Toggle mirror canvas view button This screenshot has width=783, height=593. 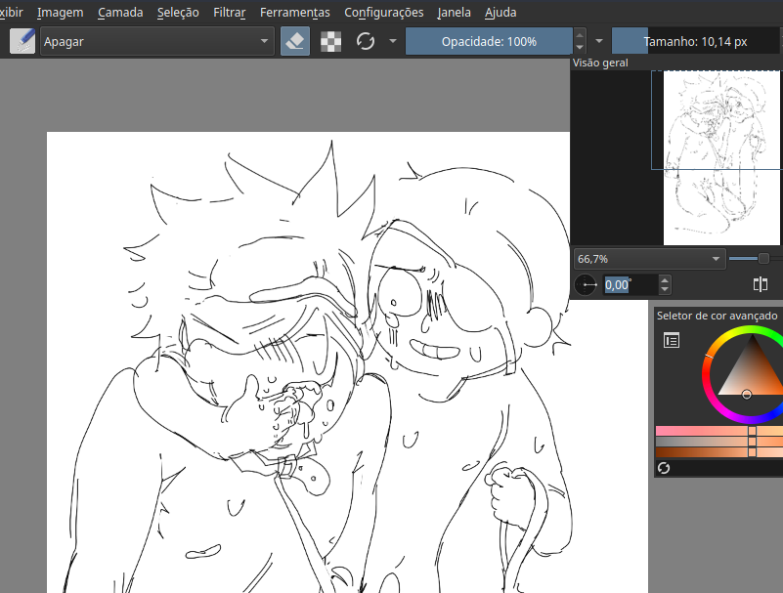pos(761,284)
